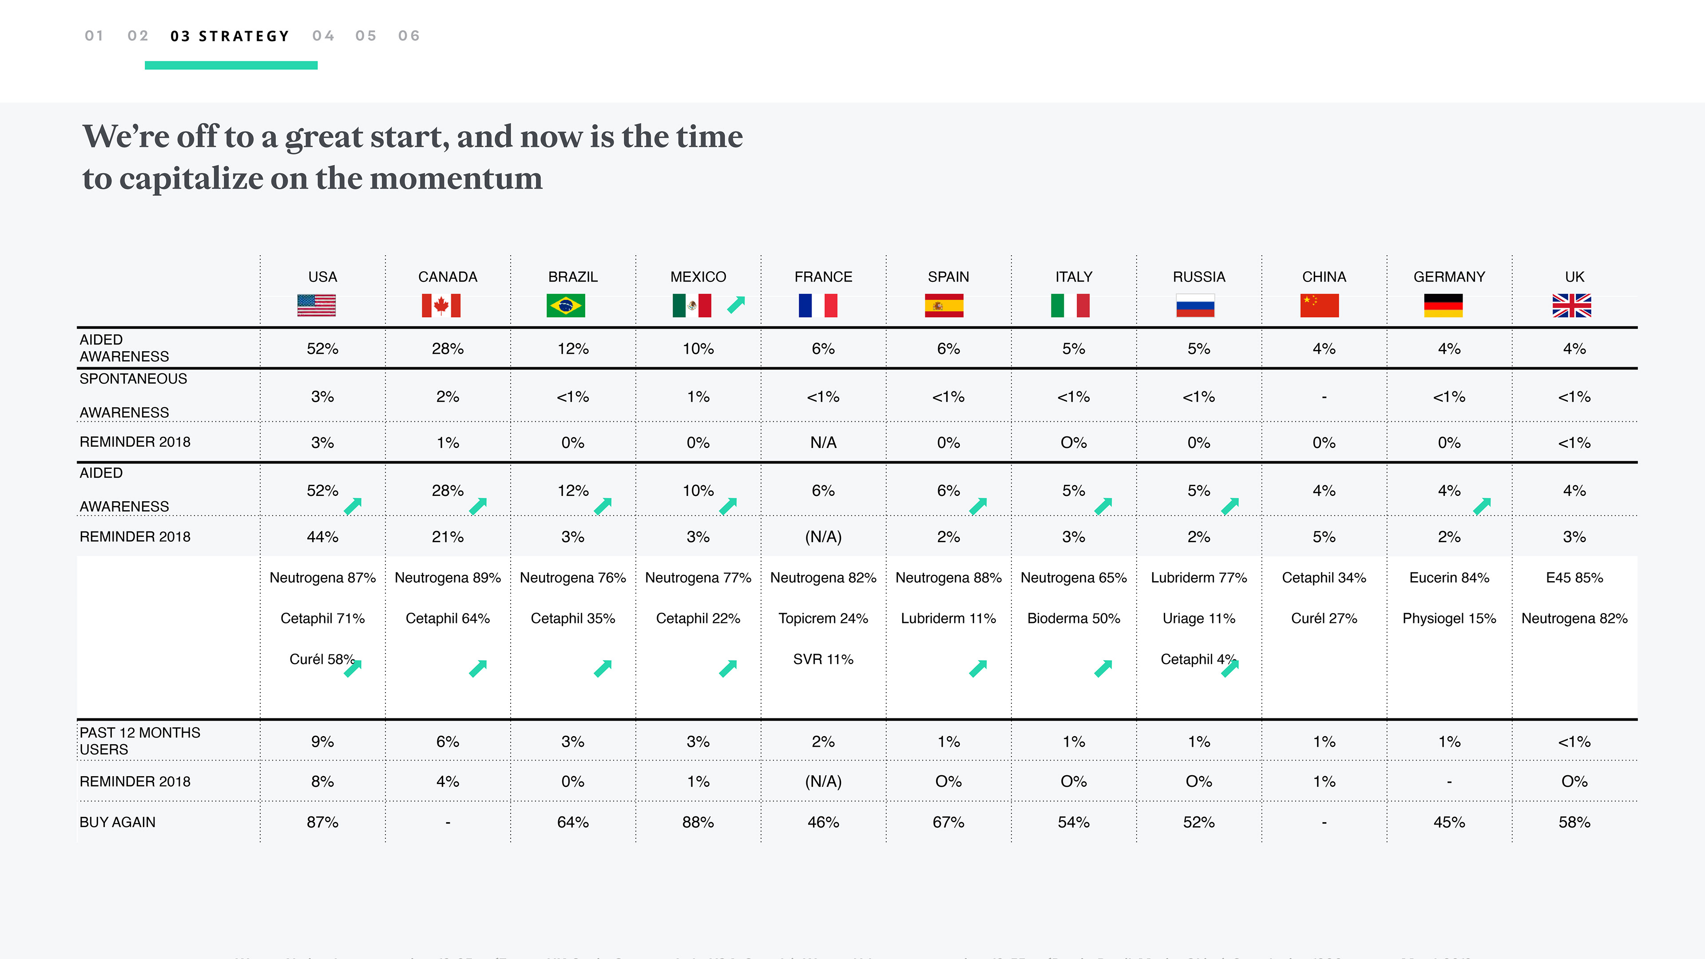The width and height of the screenshot is (1705, 959).
Task: Click the USA flag icon
Action: tap(317, 306)
